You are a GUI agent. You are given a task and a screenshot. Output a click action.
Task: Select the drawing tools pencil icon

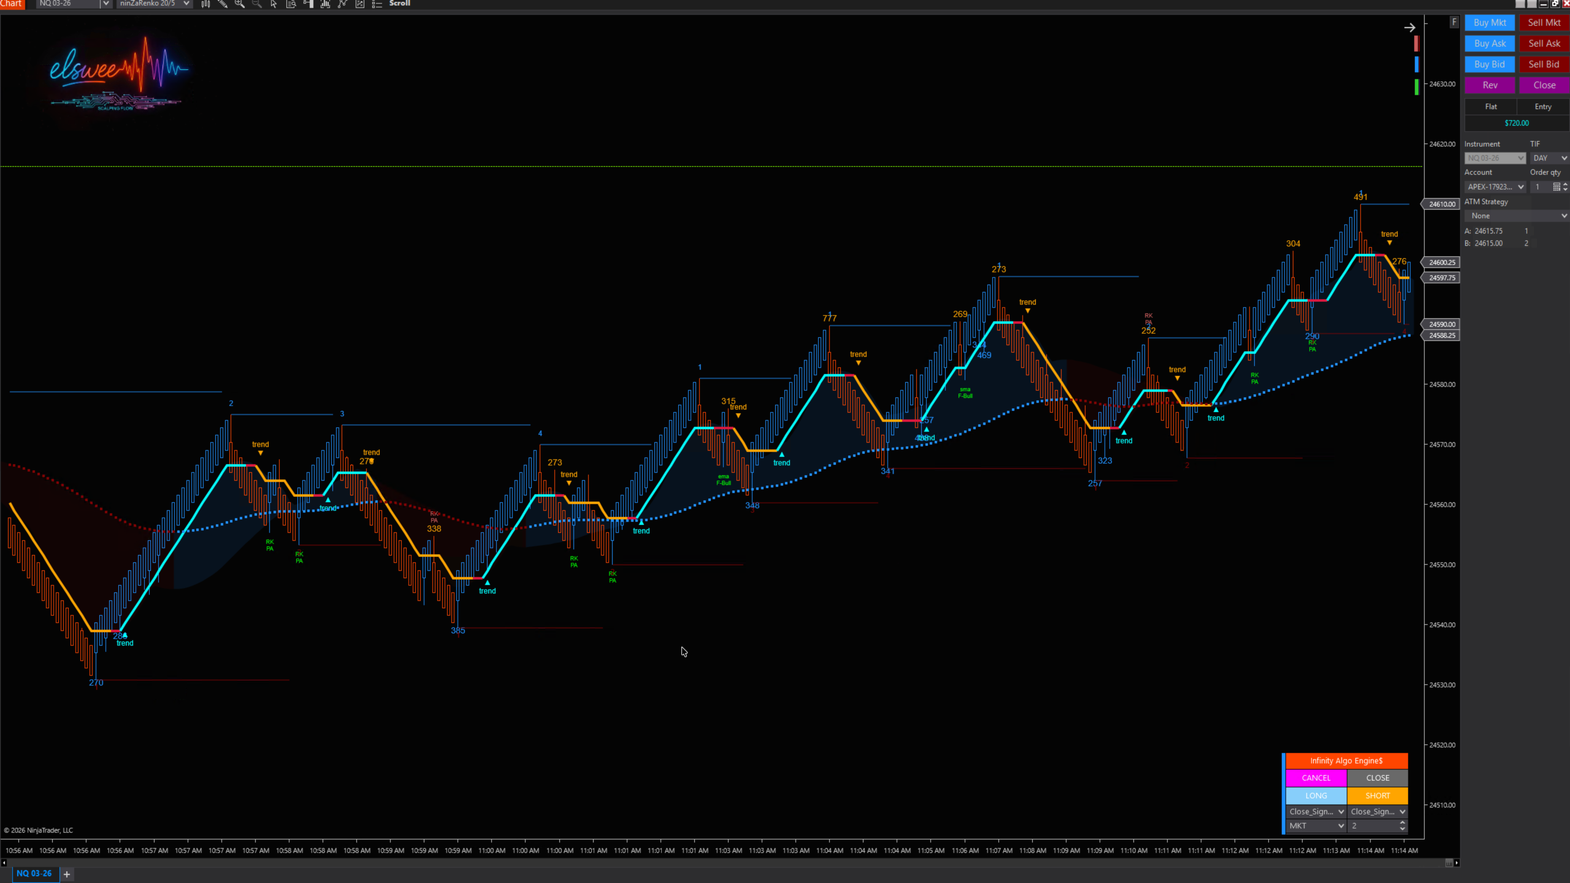(223, 4)
